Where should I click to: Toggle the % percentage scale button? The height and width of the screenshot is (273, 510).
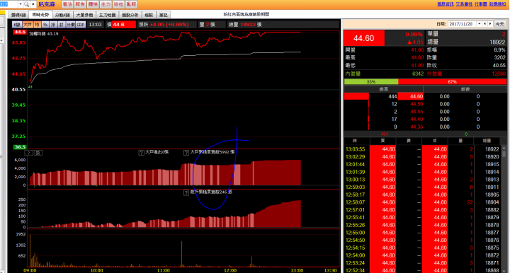click(x=45, y=24)
